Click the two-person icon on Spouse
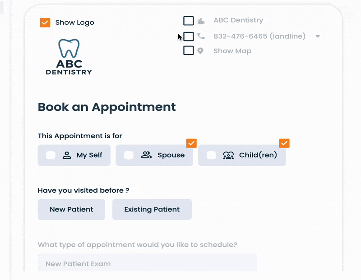This screenshot has height=280, width=361. click(146, 155)
